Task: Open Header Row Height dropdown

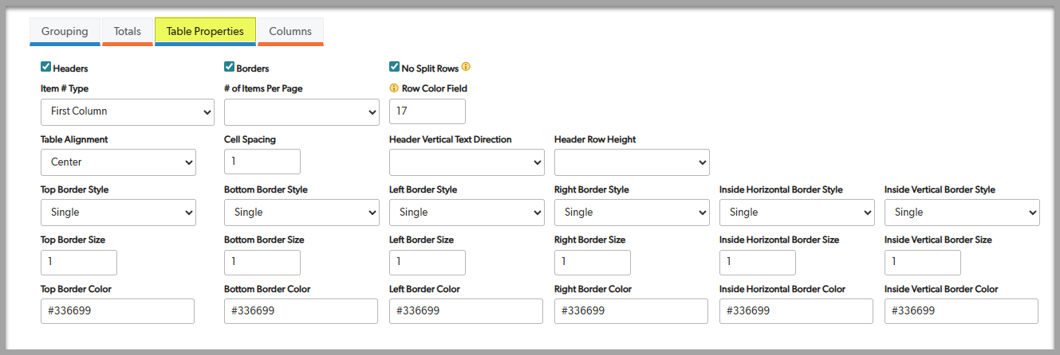Action: click(632, 162)
